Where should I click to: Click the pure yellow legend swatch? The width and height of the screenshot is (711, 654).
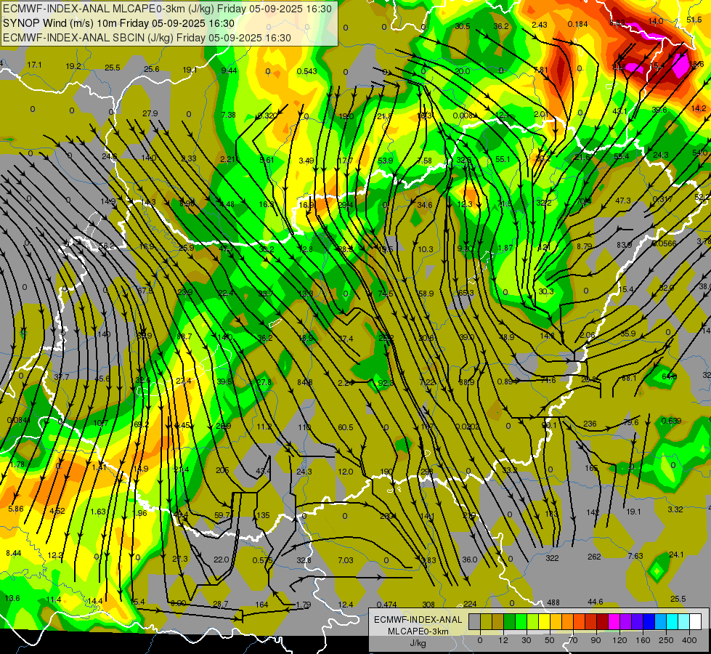pyautogui.click(x=545, y=622)
